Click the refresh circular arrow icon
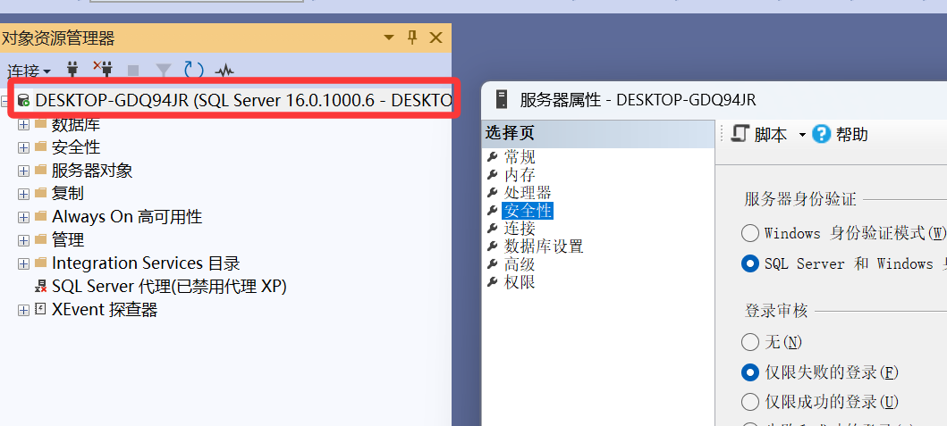 click(194, 70)
